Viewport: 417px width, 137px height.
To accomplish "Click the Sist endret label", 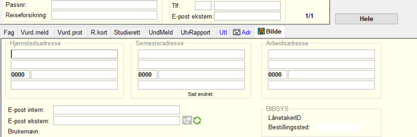I will point(201,94).
